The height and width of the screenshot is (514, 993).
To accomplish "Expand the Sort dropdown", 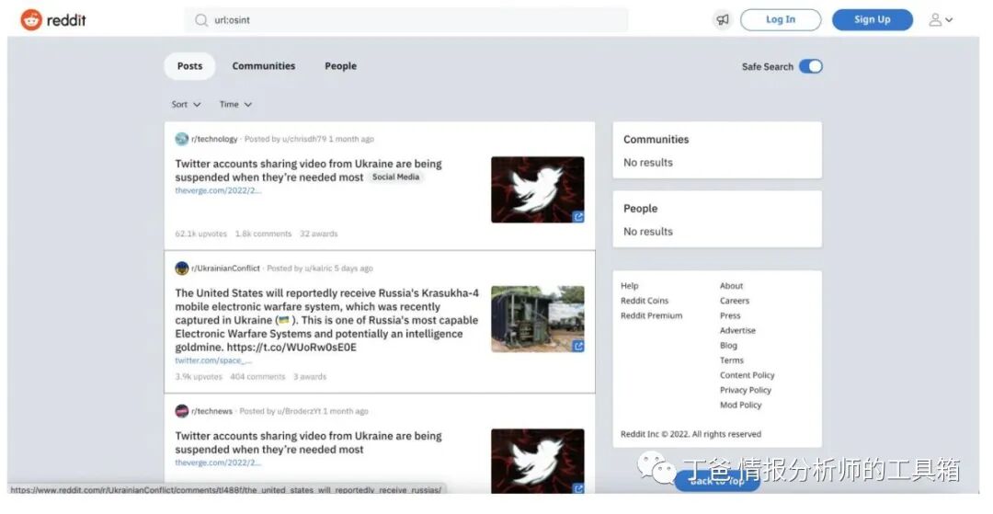I will 186,105.
